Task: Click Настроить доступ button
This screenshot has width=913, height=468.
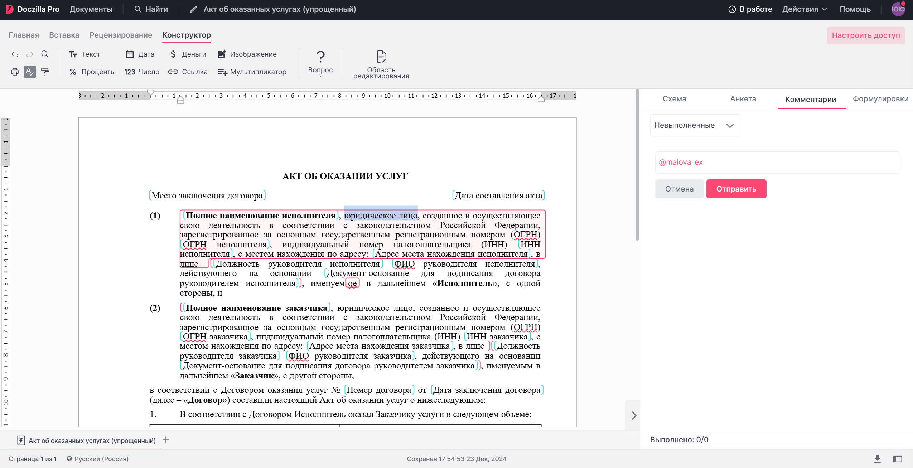Action: pos(866,35)
